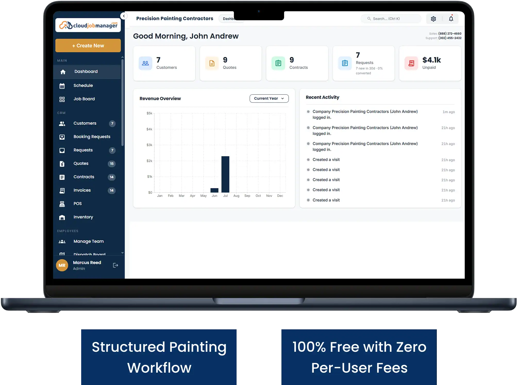Click the July revenue bar in chart
The height and width of the screenshot is (385, 518).
click(225, 174)
